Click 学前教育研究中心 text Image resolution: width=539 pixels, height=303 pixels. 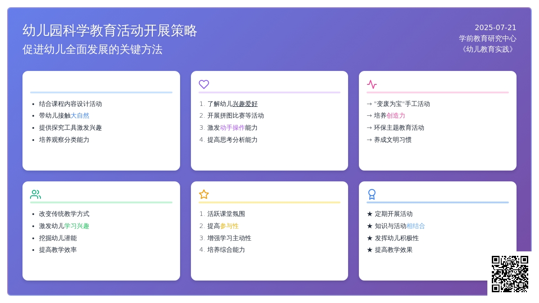[x=488, y=39]
